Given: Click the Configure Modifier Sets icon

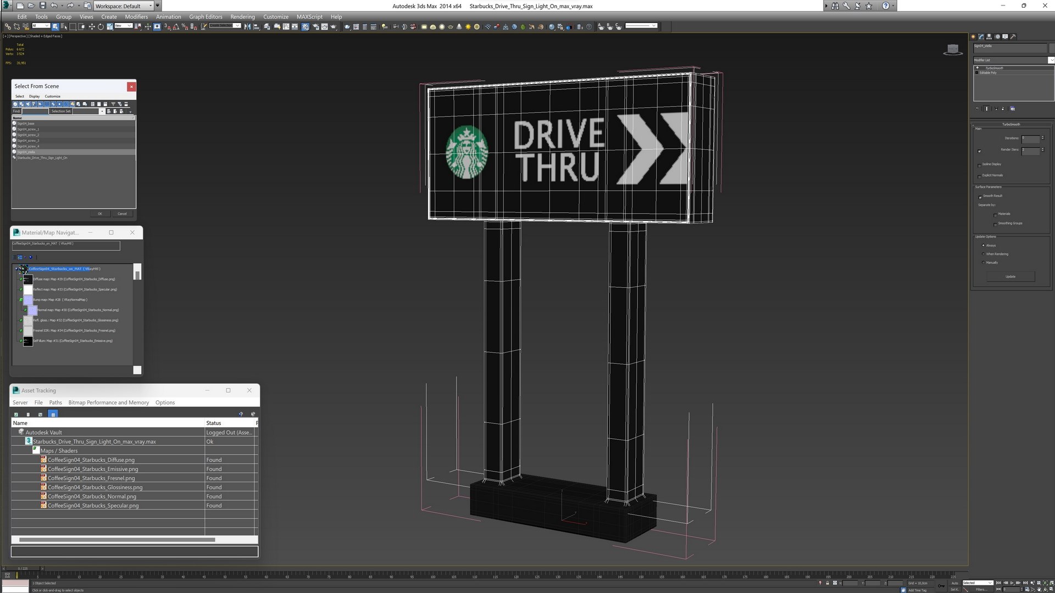Looking at the screenshot, I should pos(1013,109).
